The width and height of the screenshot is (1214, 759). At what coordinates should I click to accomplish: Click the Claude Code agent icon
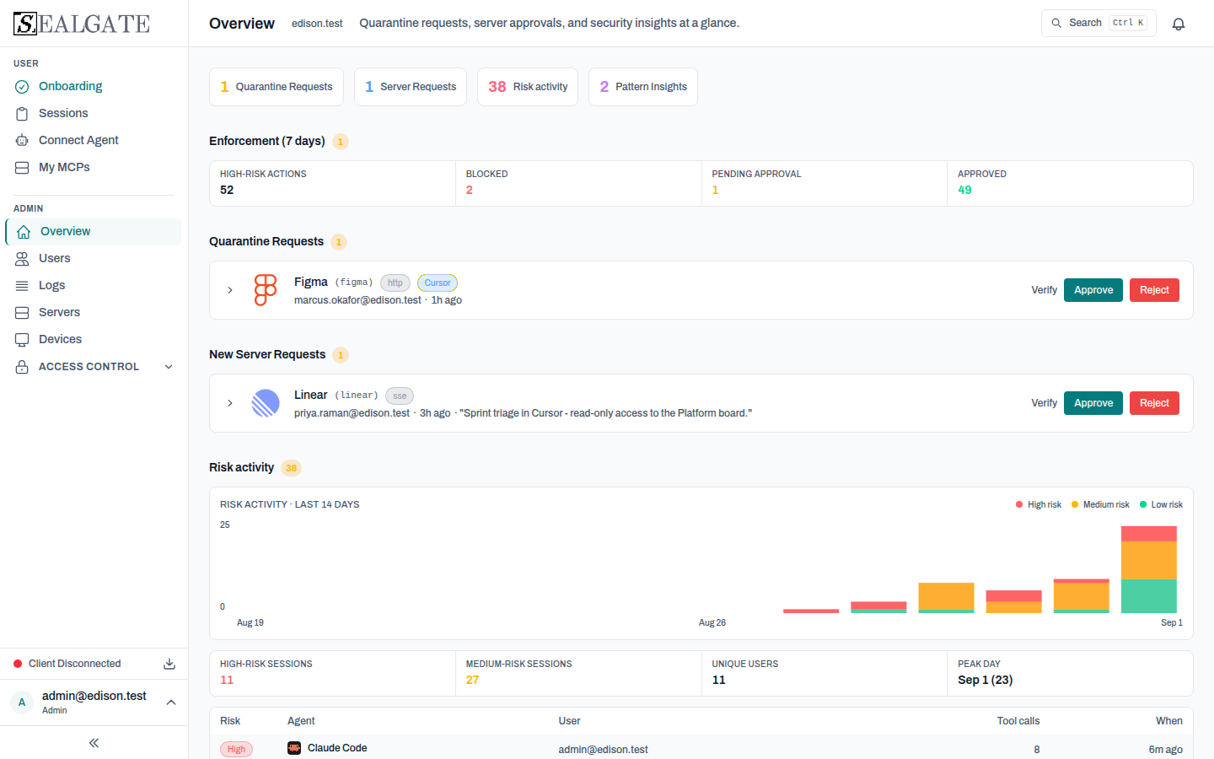pyautogui.click(x=294, y=748)
